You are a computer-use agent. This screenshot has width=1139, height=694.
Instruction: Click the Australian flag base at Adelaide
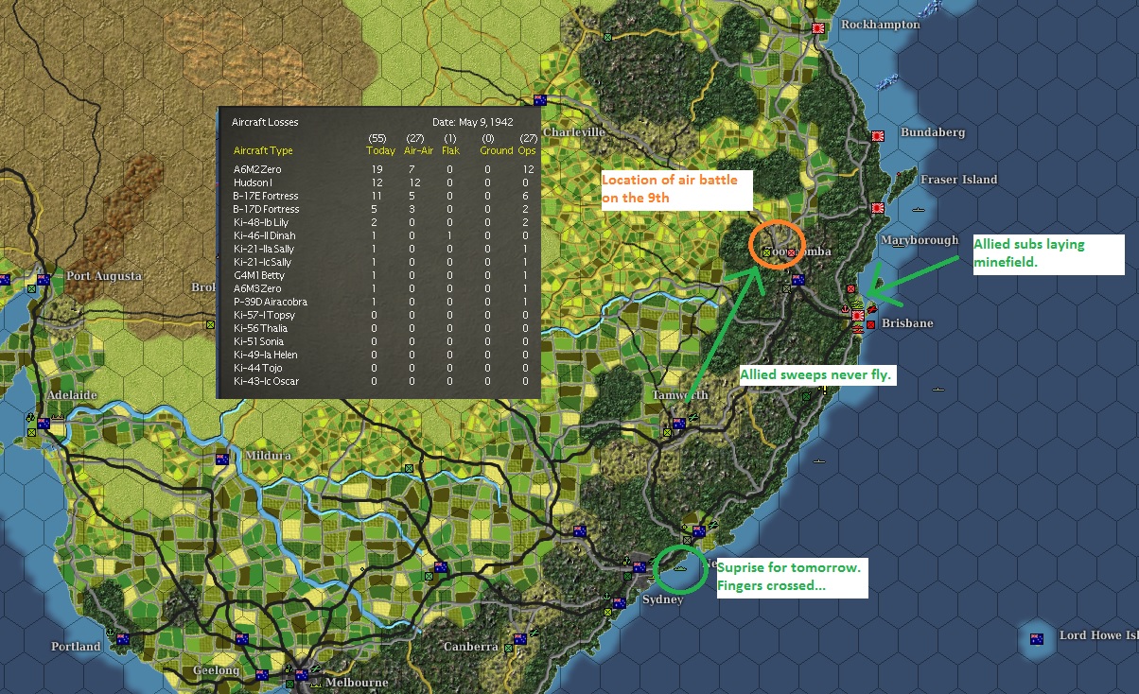point(43,423)
